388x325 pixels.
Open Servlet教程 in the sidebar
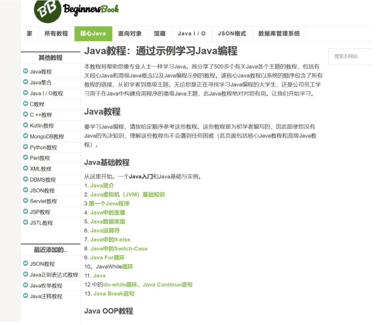coord(43,201)
